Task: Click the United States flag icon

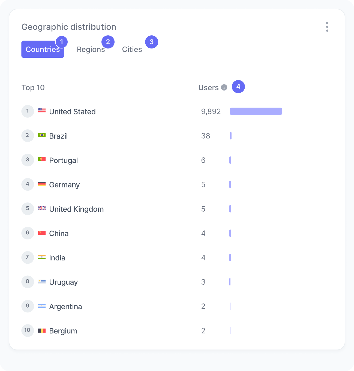Action: tap(42, 110)
